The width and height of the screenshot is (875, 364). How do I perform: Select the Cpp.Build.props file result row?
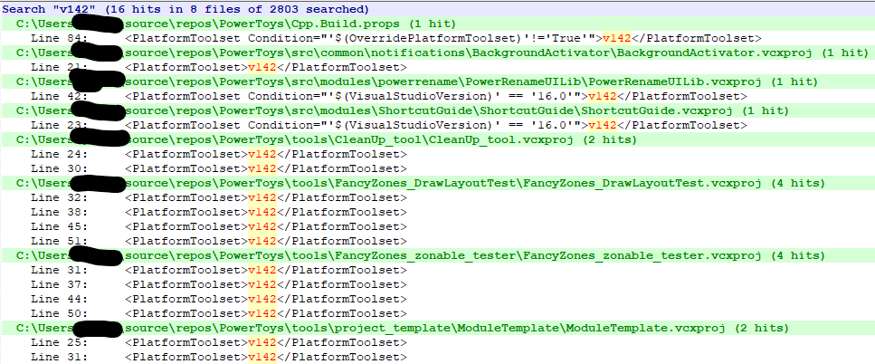[438, 24]
